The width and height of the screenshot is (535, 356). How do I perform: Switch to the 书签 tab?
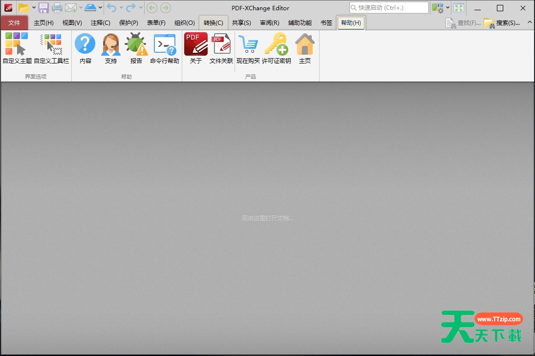point(326,23)
